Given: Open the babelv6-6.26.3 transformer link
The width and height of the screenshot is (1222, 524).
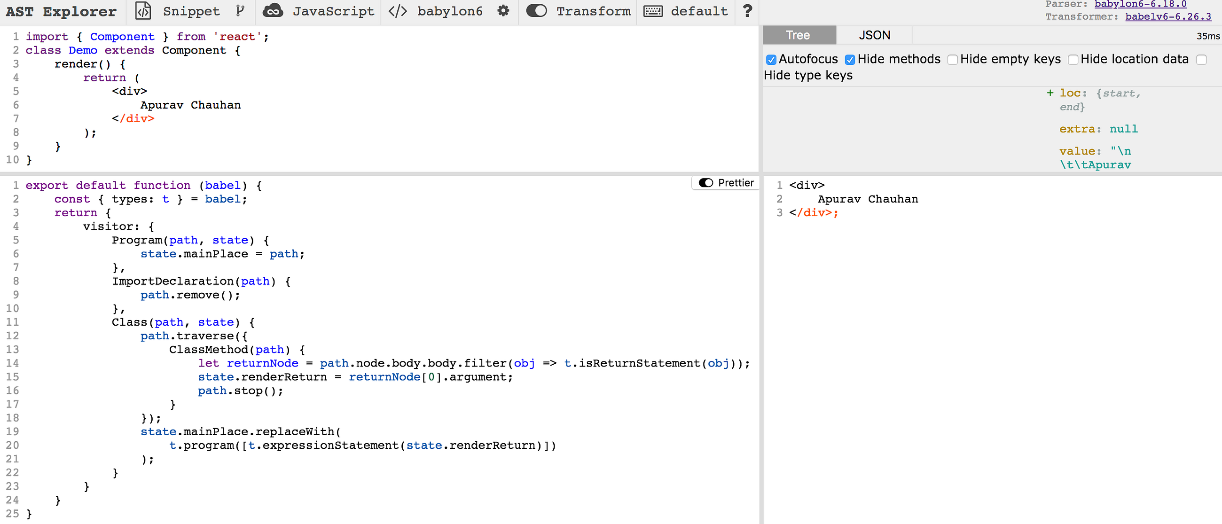Looking at the screenshot, I should coord(1168,16).
